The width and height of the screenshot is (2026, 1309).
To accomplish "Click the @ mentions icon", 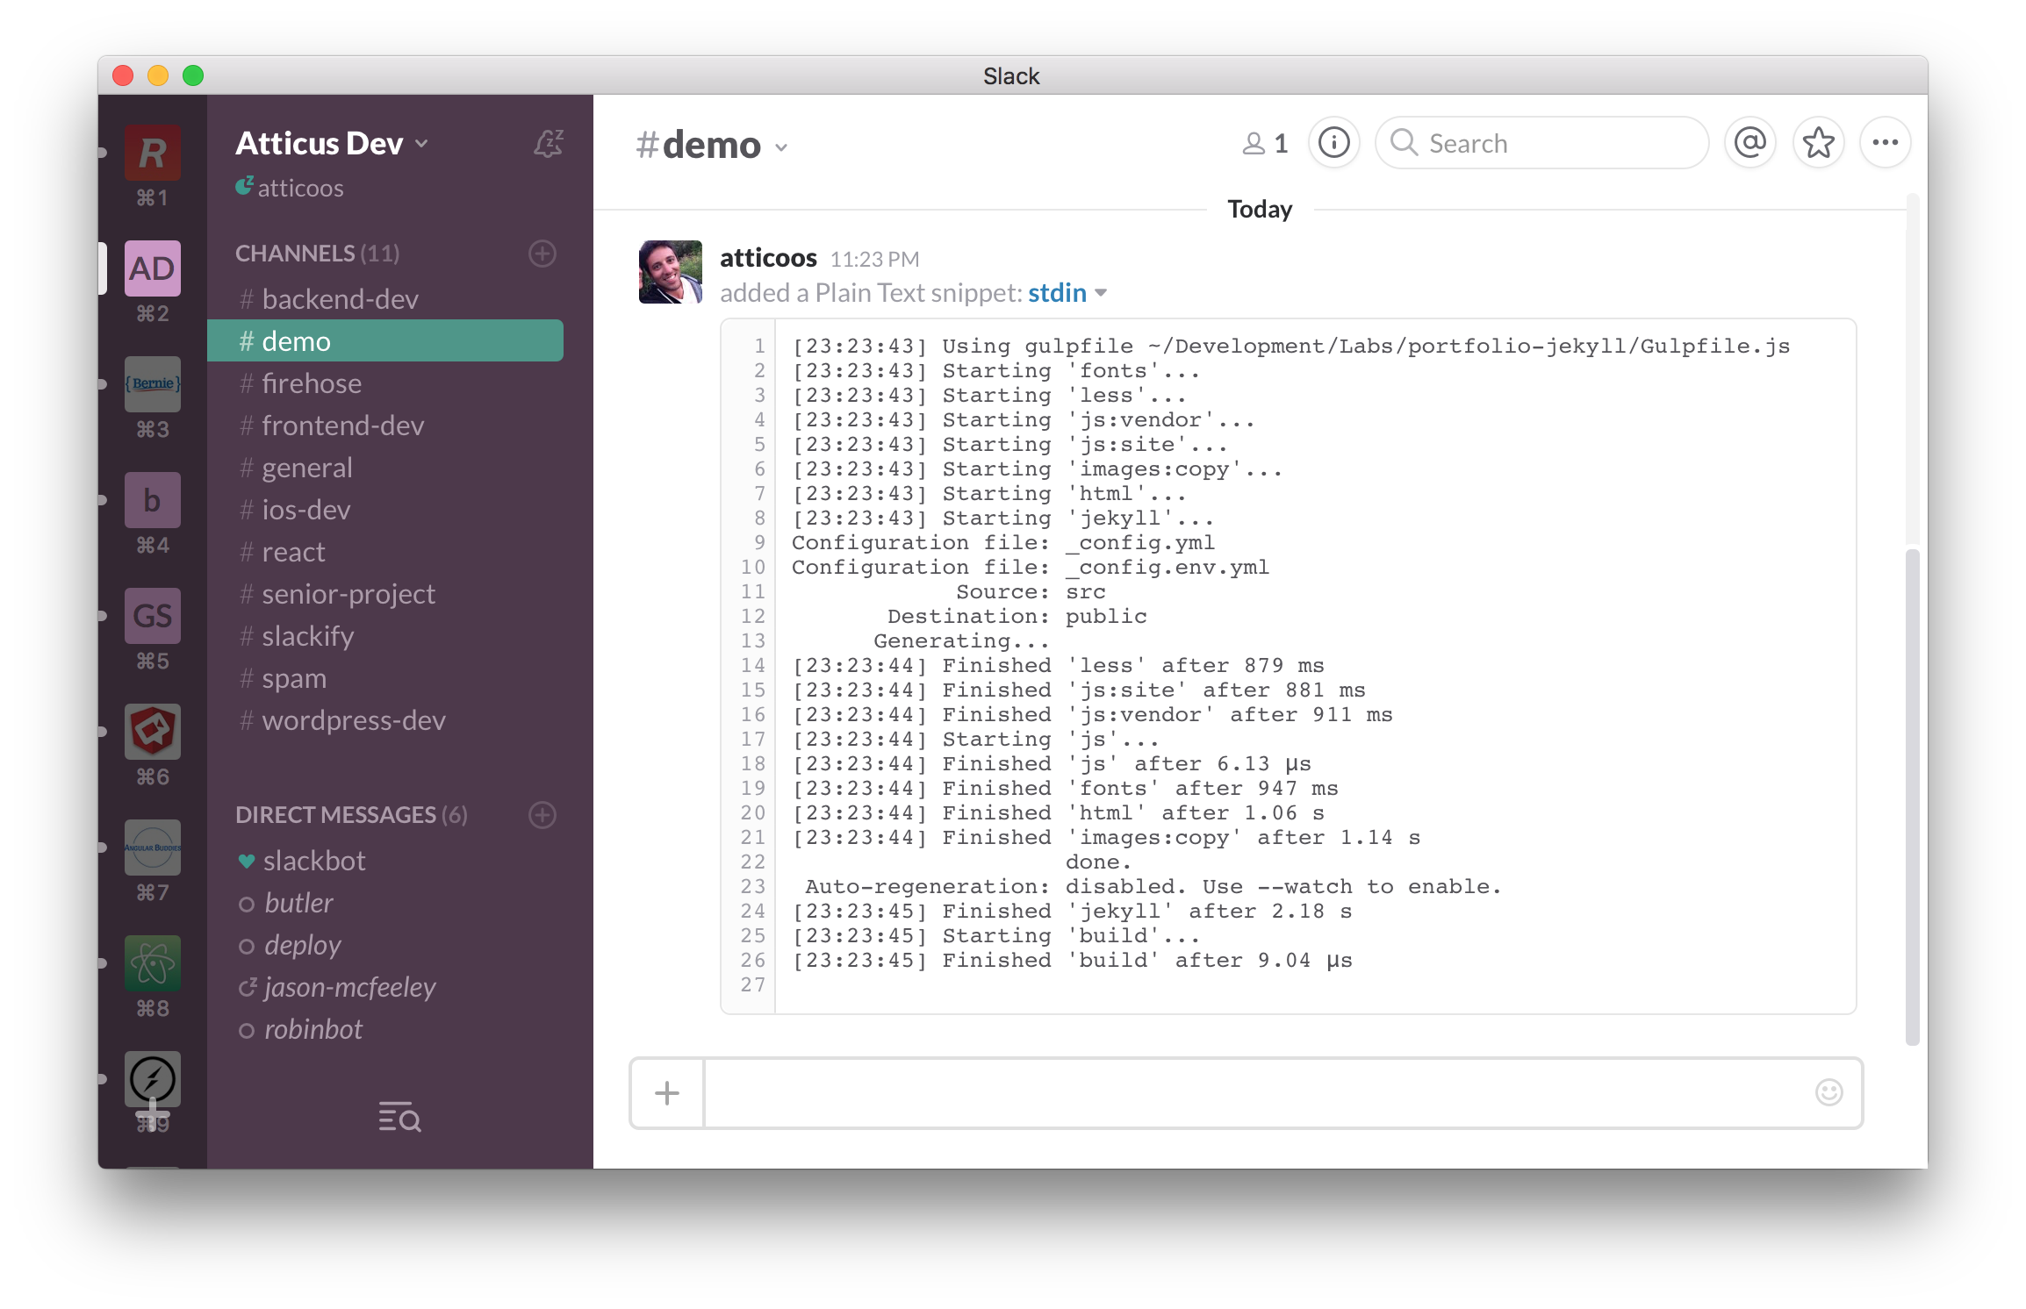I will pos(1749,141).
